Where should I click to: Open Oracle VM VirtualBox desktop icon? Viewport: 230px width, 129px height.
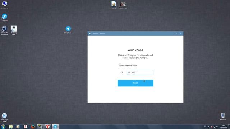pyautogui.click(x=4, y=30)
